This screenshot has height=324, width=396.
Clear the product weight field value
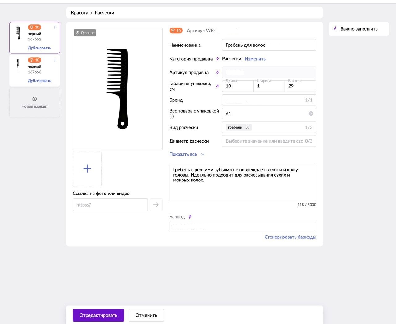tap(311, 113)
